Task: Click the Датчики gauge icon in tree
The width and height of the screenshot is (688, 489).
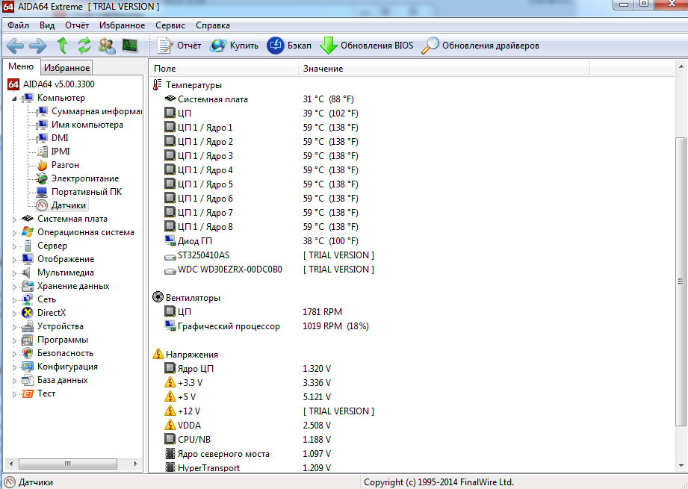Action: (42, 205)
